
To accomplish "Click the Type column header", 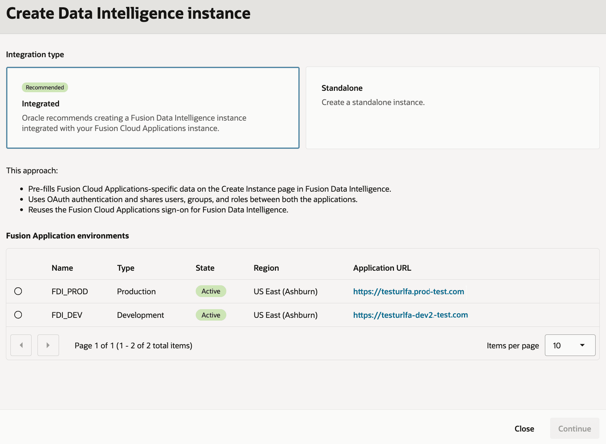I will (126, 268).
